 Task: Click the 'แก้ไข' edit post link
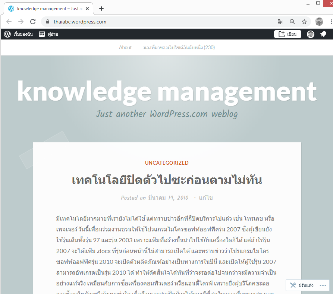tap(206, 198)
